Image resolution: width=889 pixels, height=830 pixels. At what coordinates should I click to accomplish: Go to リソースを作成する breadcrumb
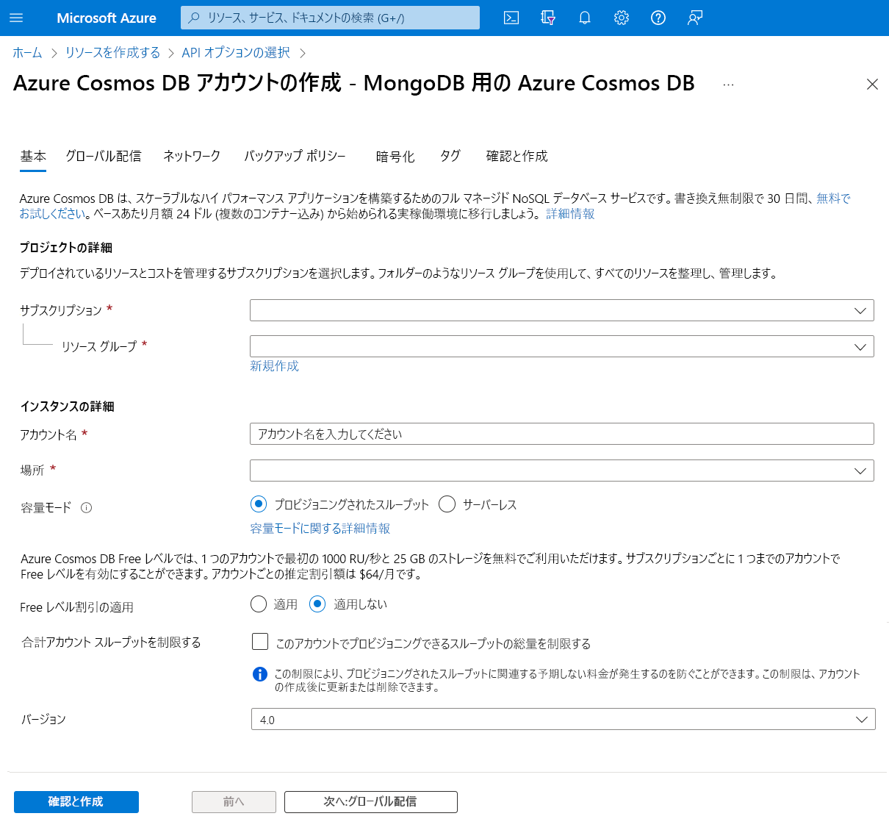click(x=112, y=53)
